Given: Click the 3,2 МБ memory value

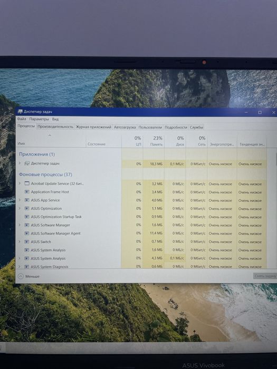Looking at the screenshot, I should coord(157,184).
